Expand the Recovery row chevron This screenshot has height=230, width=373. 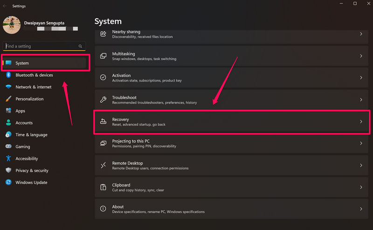point(361,122)
